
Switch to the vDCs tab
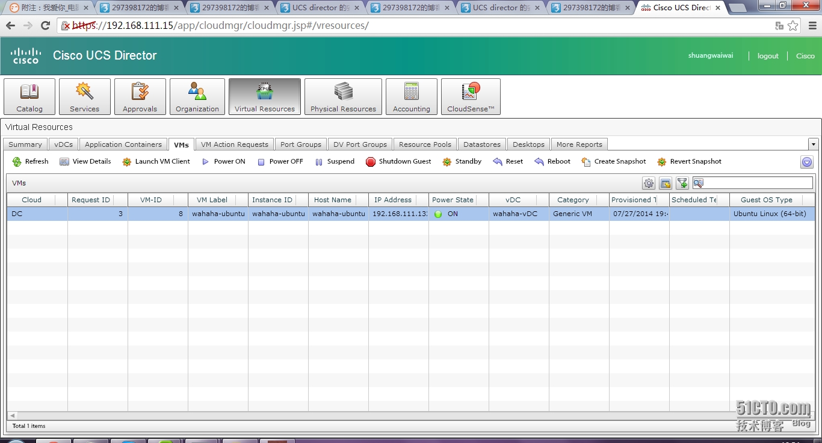tap(64, 144)
